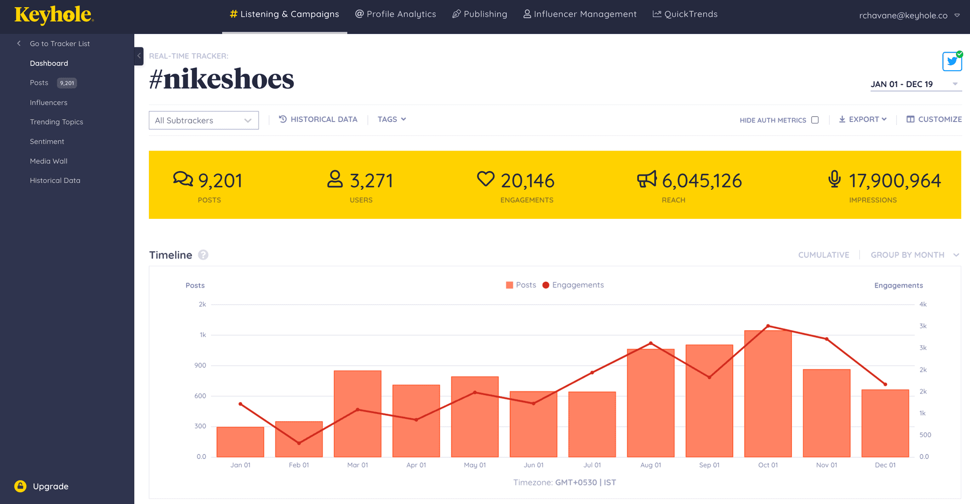Click the Cumulative view option

tap(824, 255)
